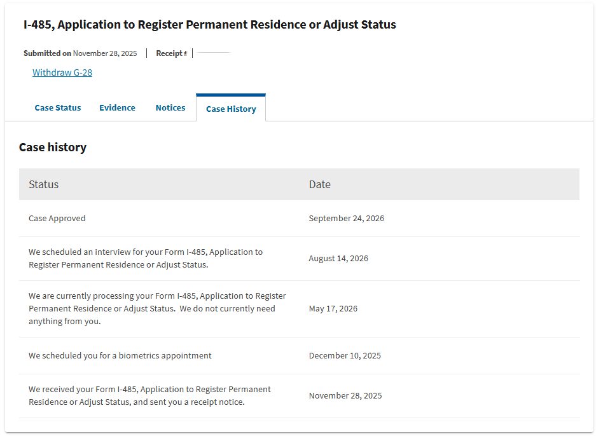The width and height of the screenshot is (596, 436).
Task: Click the I-485 application page title
Action: coord(210,25)
